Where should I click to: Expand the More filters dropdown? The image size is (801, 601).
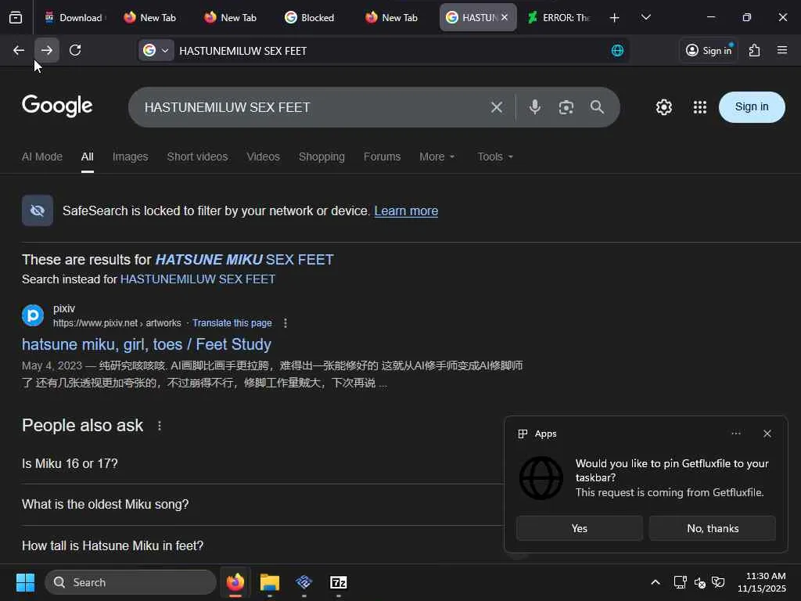click(436, 157)
